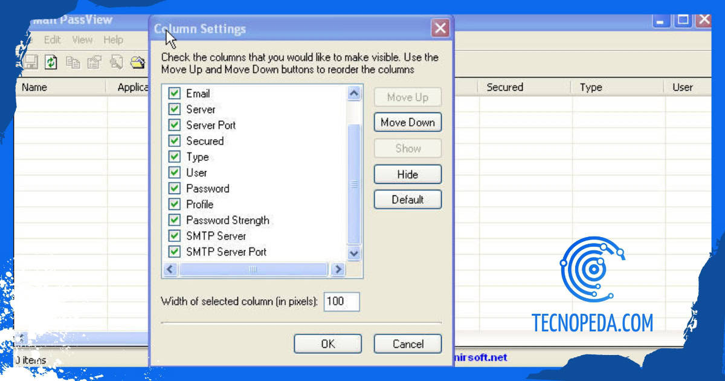This screenshot has width=725, height=381.
Task: Click the column width input field
Action: tap(342, 301)
